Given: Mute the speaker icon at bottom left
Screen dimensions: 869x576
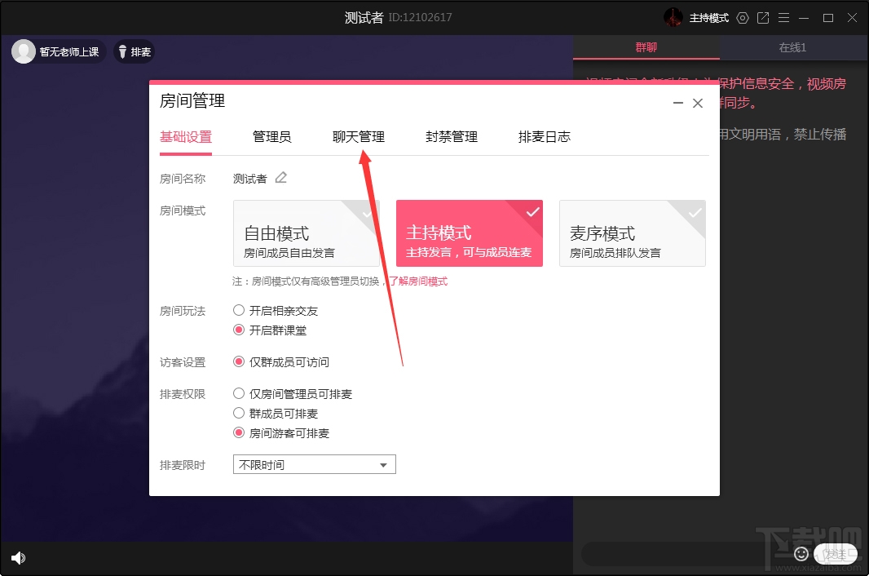Looking at the screenshot, I should click(x=17, y=558).
